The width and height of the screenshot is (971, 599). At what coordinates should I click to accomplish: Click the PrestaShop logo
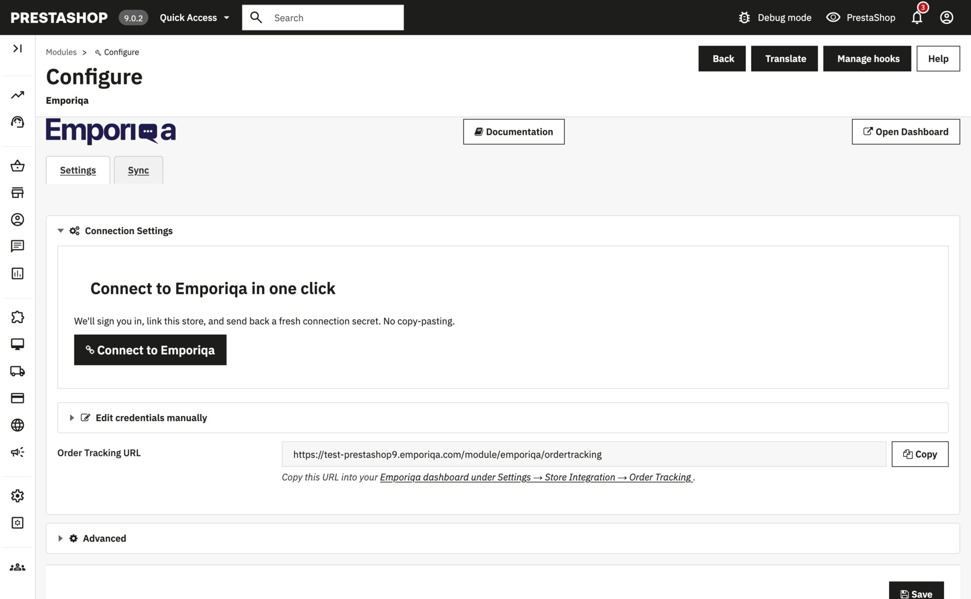(x=59, y=18)
